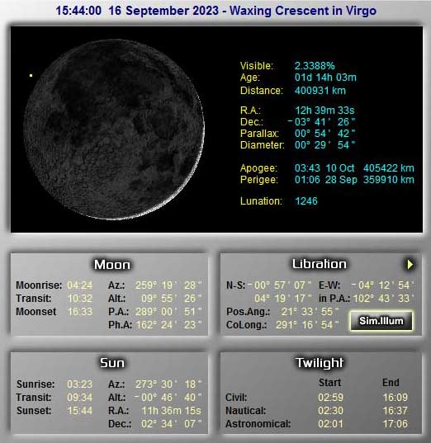The image size is (431, 443).
Task: Click the Astronomical twilight start time
Action: [330, 423]
